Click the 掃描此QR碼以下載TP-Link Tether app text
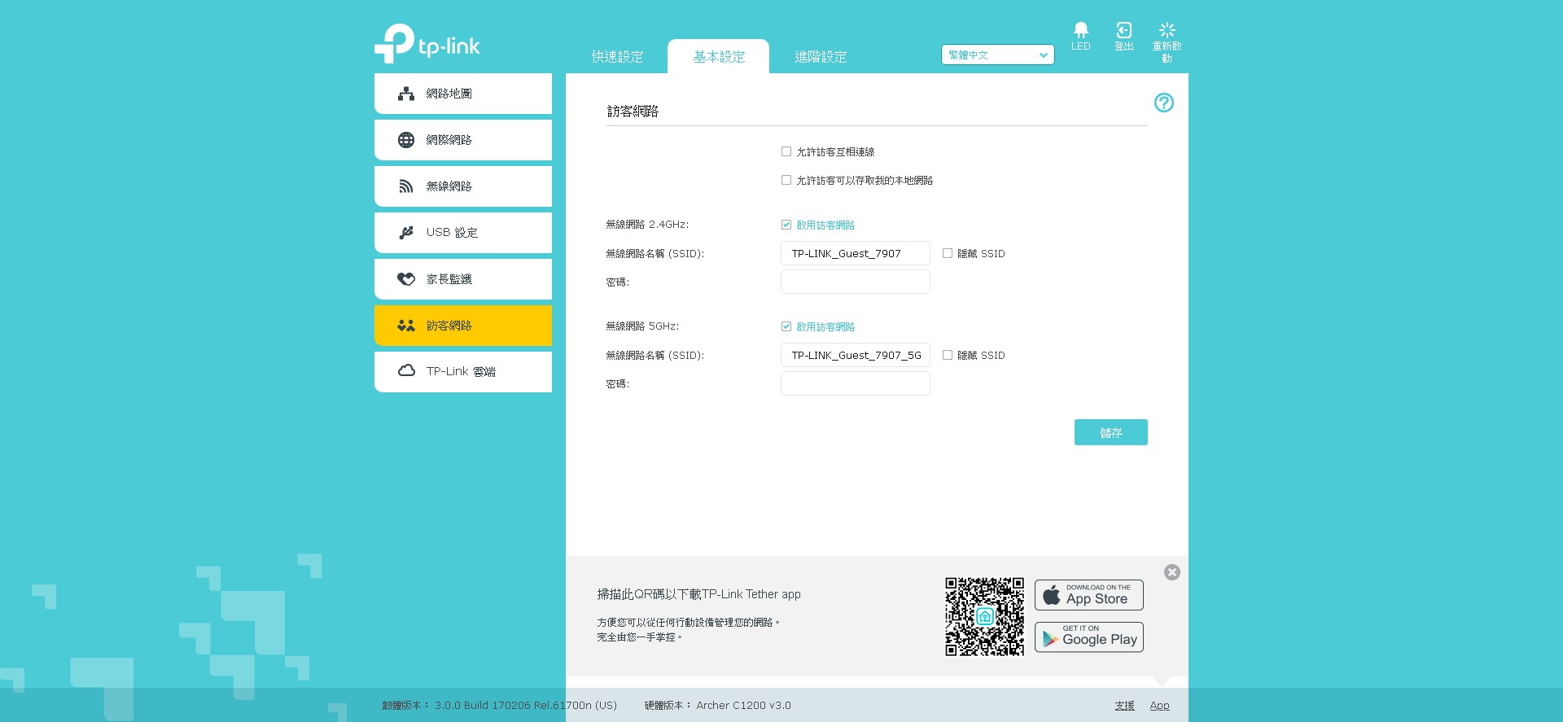Viewport: 1563px width, 722px height. (x=698, y=594)
